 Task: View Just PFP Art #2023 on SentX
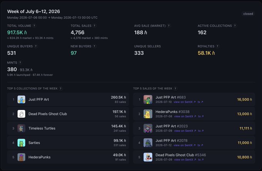(185, 131)
